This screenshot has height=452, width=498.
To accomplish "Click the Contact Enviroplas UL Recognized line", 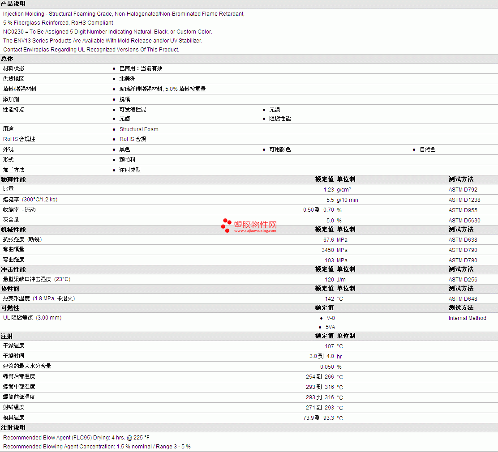I will coord(91,50).
